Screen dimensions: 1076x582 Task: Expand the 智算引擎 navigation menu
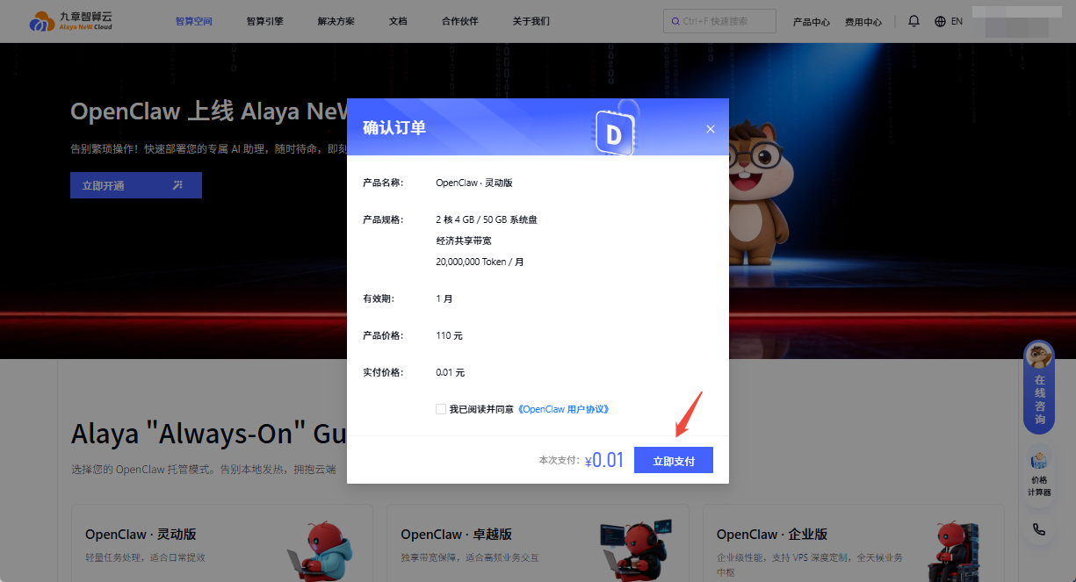(264, 21)
